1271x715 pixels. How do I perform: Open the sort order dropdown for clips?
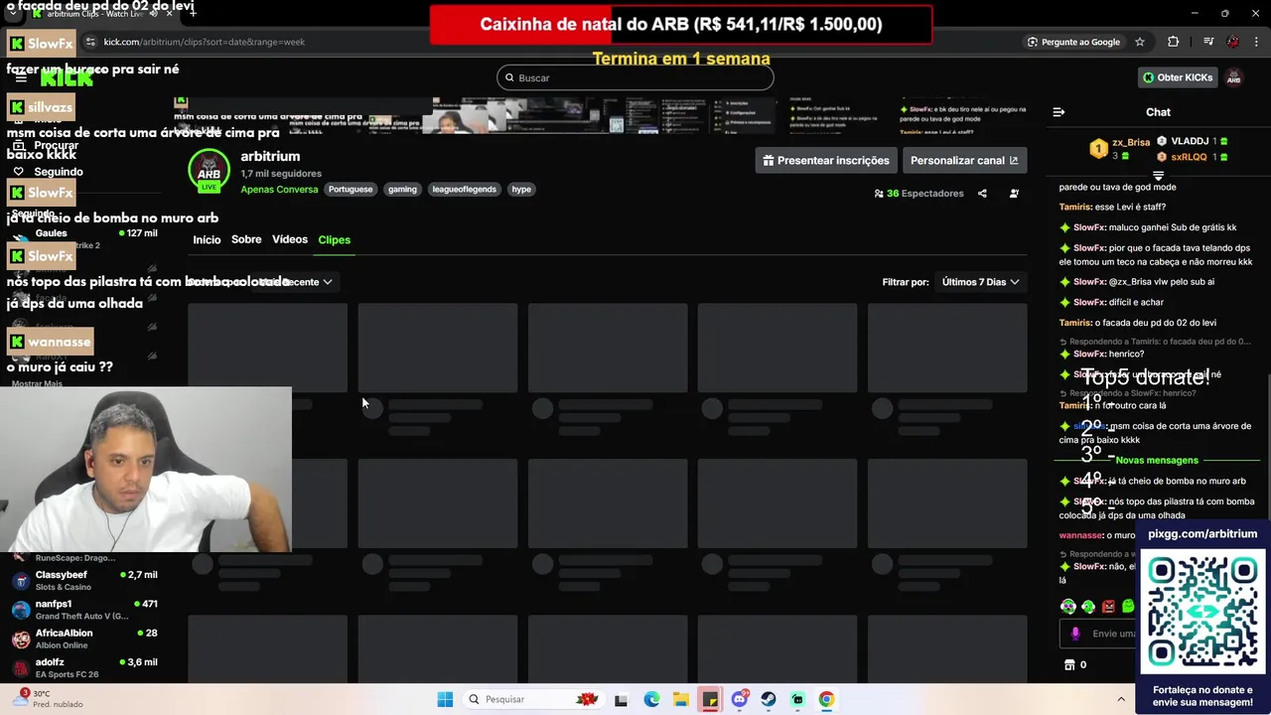click(x=296, y=282)
